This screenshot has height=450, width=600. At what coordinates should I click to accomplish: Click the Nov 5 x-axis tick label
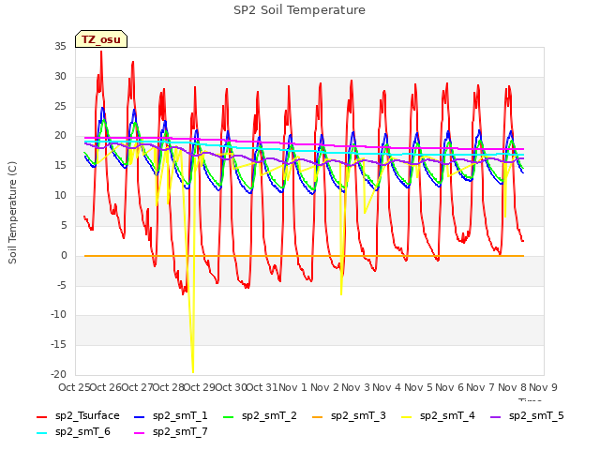click(x=418, y=387)
